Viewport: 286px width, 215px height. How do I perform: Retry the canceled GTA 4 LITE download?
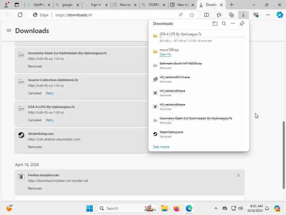tap(50, 120)
